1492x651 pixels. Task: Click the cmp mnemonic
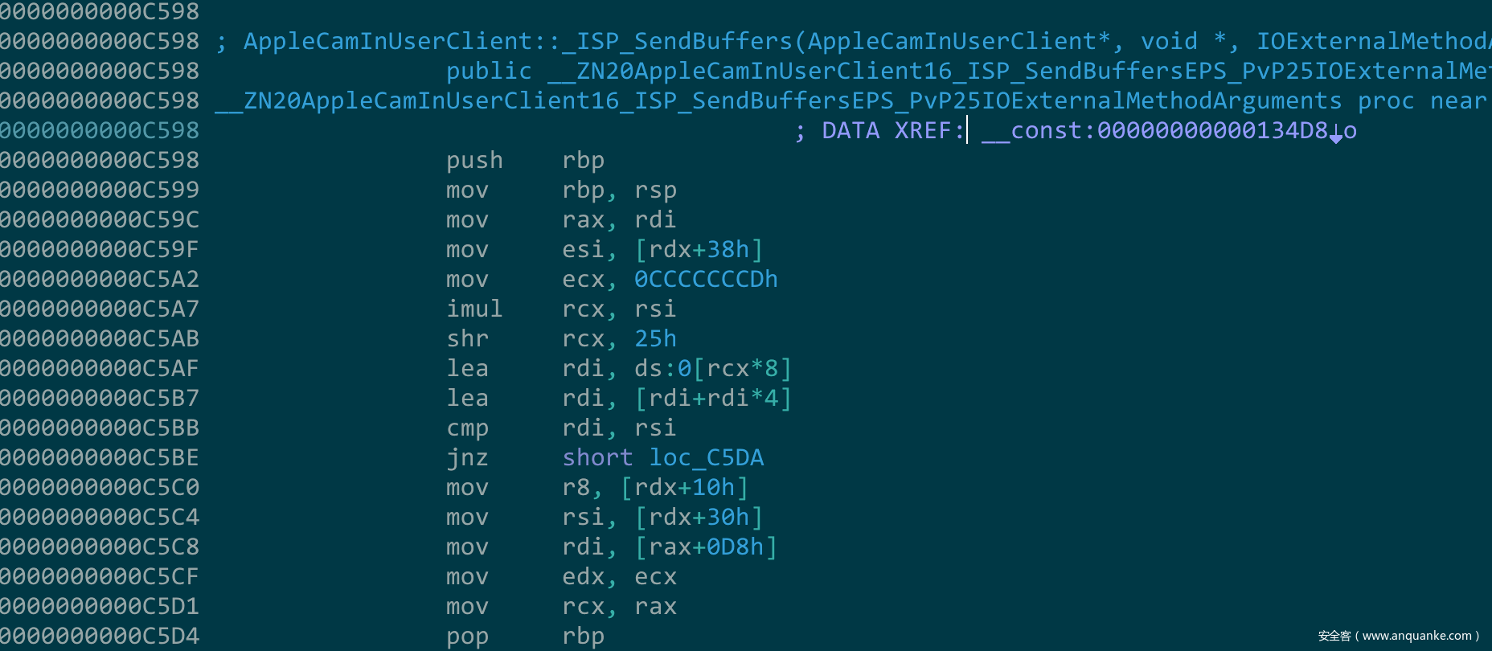[467, 428]
